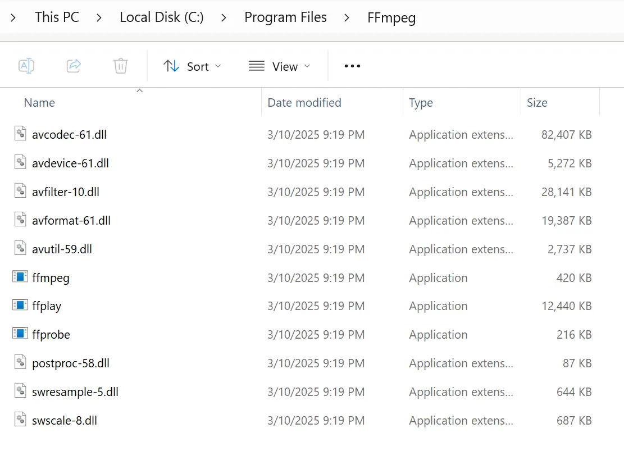Click the Share icon in toolbar
This screenshot has height=451, width=624.
[x=74, y=66]
